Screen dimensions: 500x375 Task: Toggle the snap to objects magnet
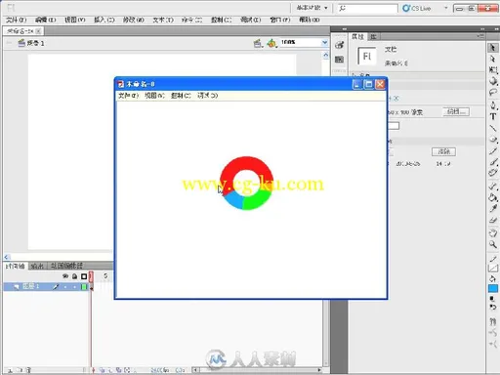pyautogui.click(x=493, y=321)
